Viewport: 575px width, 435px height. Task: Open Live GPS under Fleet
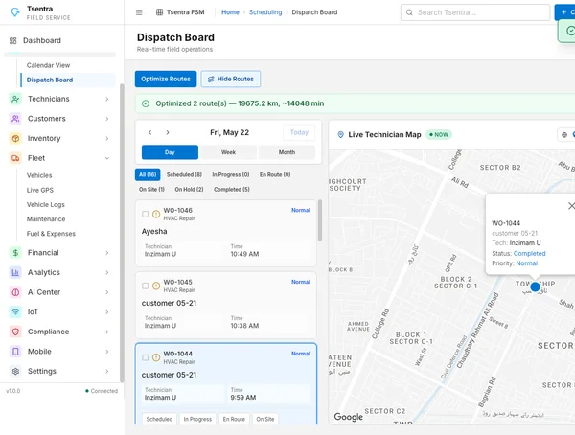(x=40, y=191)
